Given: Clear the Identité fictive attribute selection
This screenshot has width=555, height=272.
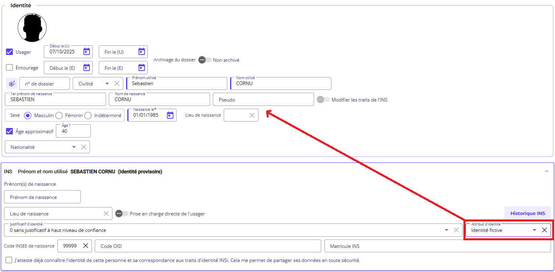Looking at the screenshot, I should click(x=544, y=230).
